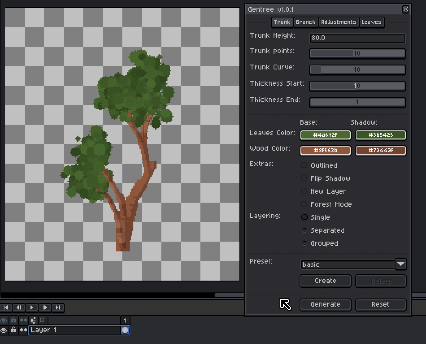Open the Leaves tab
Image resolution: width=426 pixels, height=344 pixels.
pyautogui.click(x=372, y=22)
